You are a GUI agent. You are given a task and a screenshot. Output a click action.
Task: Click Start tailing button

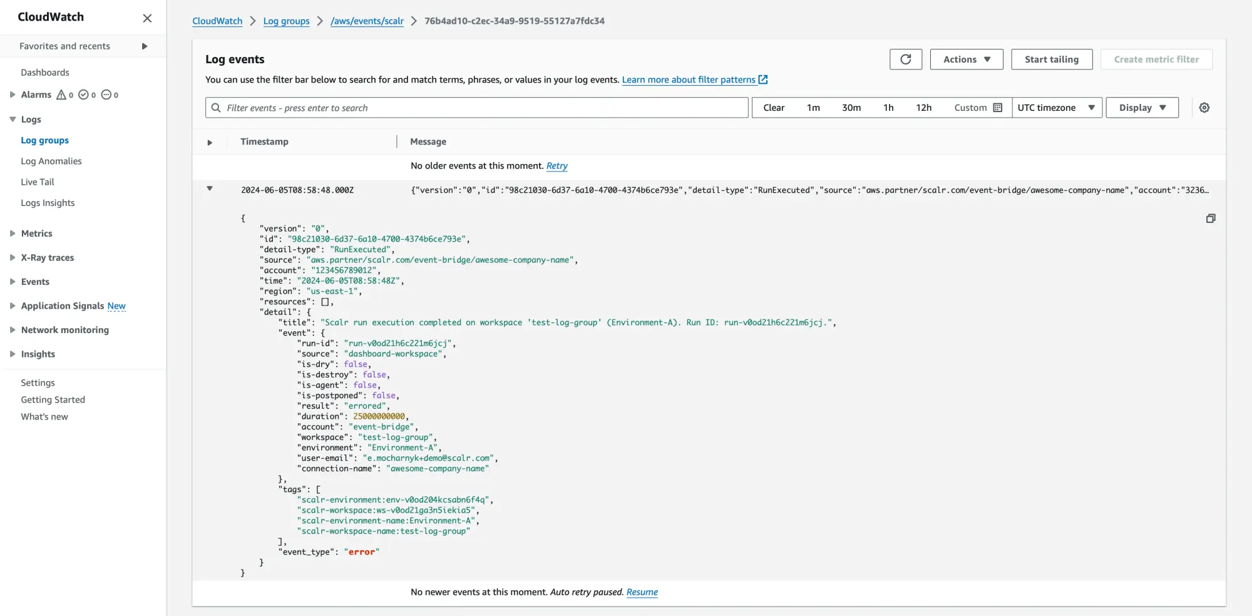[1052, 59]
